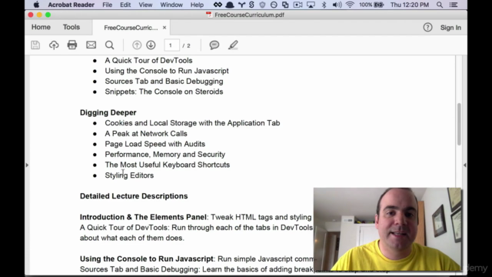Image resolution: width=492 pixels, height=277 pixels.
Task: Go to previous page arrow icon
Action: pyautogui.click(x=137, y=45)
